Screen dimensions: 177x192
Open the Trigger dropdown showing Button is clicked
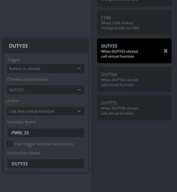coord(46,69)
